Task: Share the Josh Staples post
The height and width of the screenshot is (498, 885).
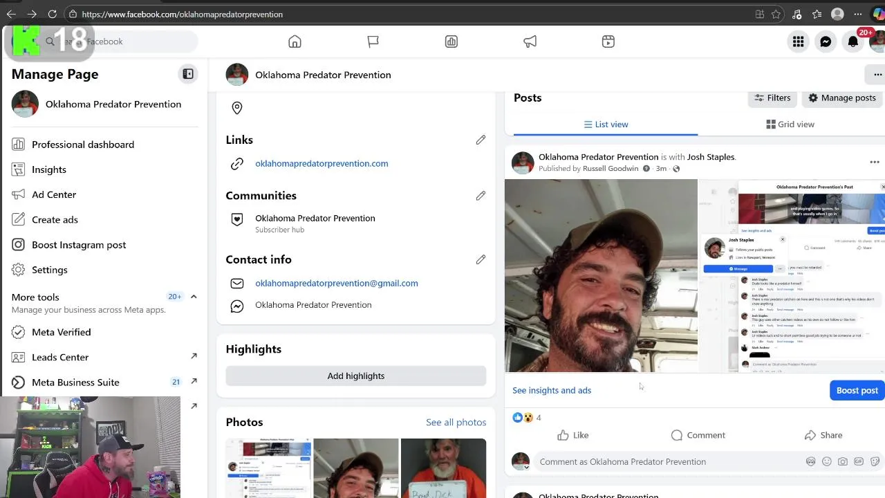Action: click(823, 435)
